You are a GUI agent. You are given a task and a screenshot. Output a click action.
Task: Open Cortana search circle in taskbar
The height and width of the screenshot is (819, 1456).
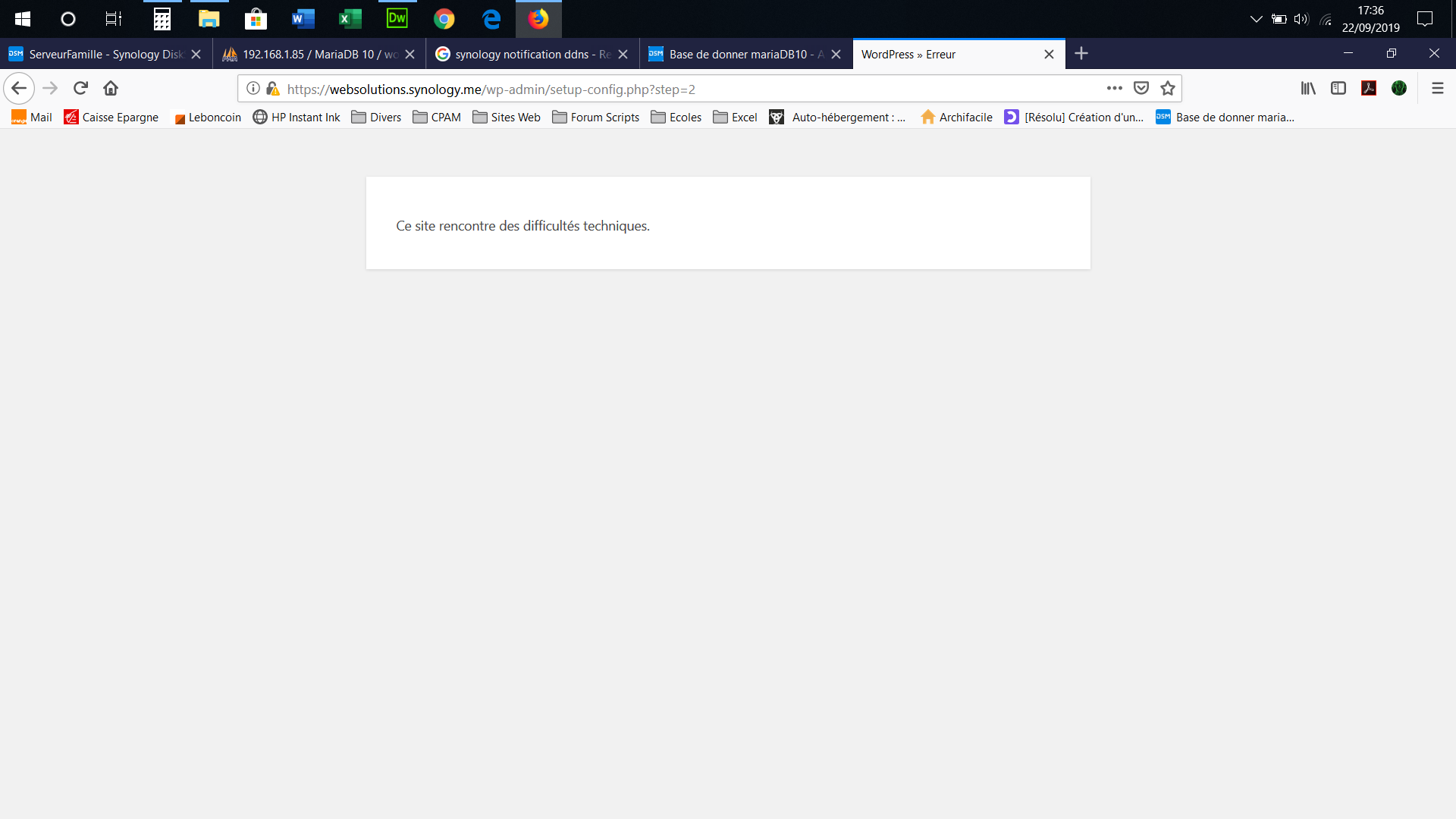coord(68,19)
